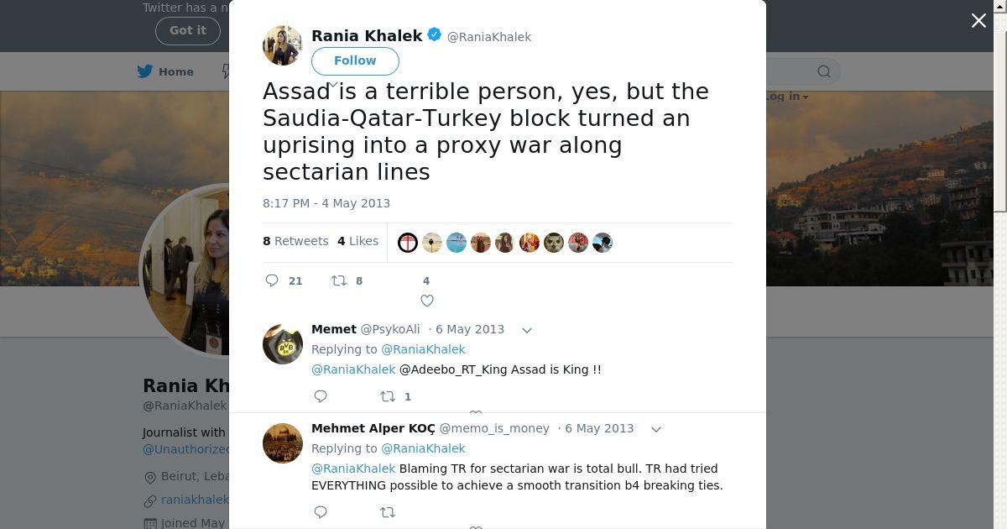The height and width of the screenshot is (529, 1007).
Task: View the 8 Retweets list
Action: point(295,241)
